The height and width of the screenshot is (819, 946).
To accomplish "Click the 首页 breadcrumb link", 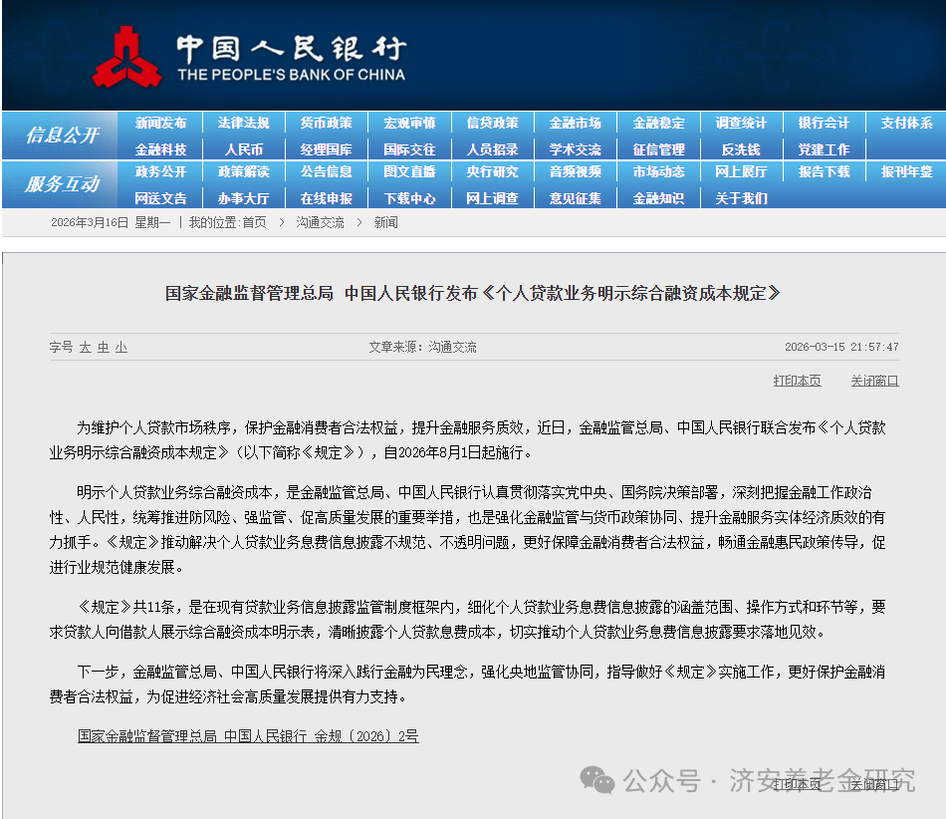I will pyautogui.click(x=254, y=223).
